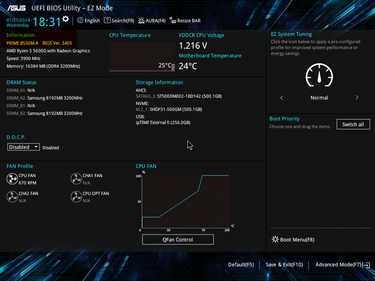Click 670 RPM CPU fan speed

(27, 183)
